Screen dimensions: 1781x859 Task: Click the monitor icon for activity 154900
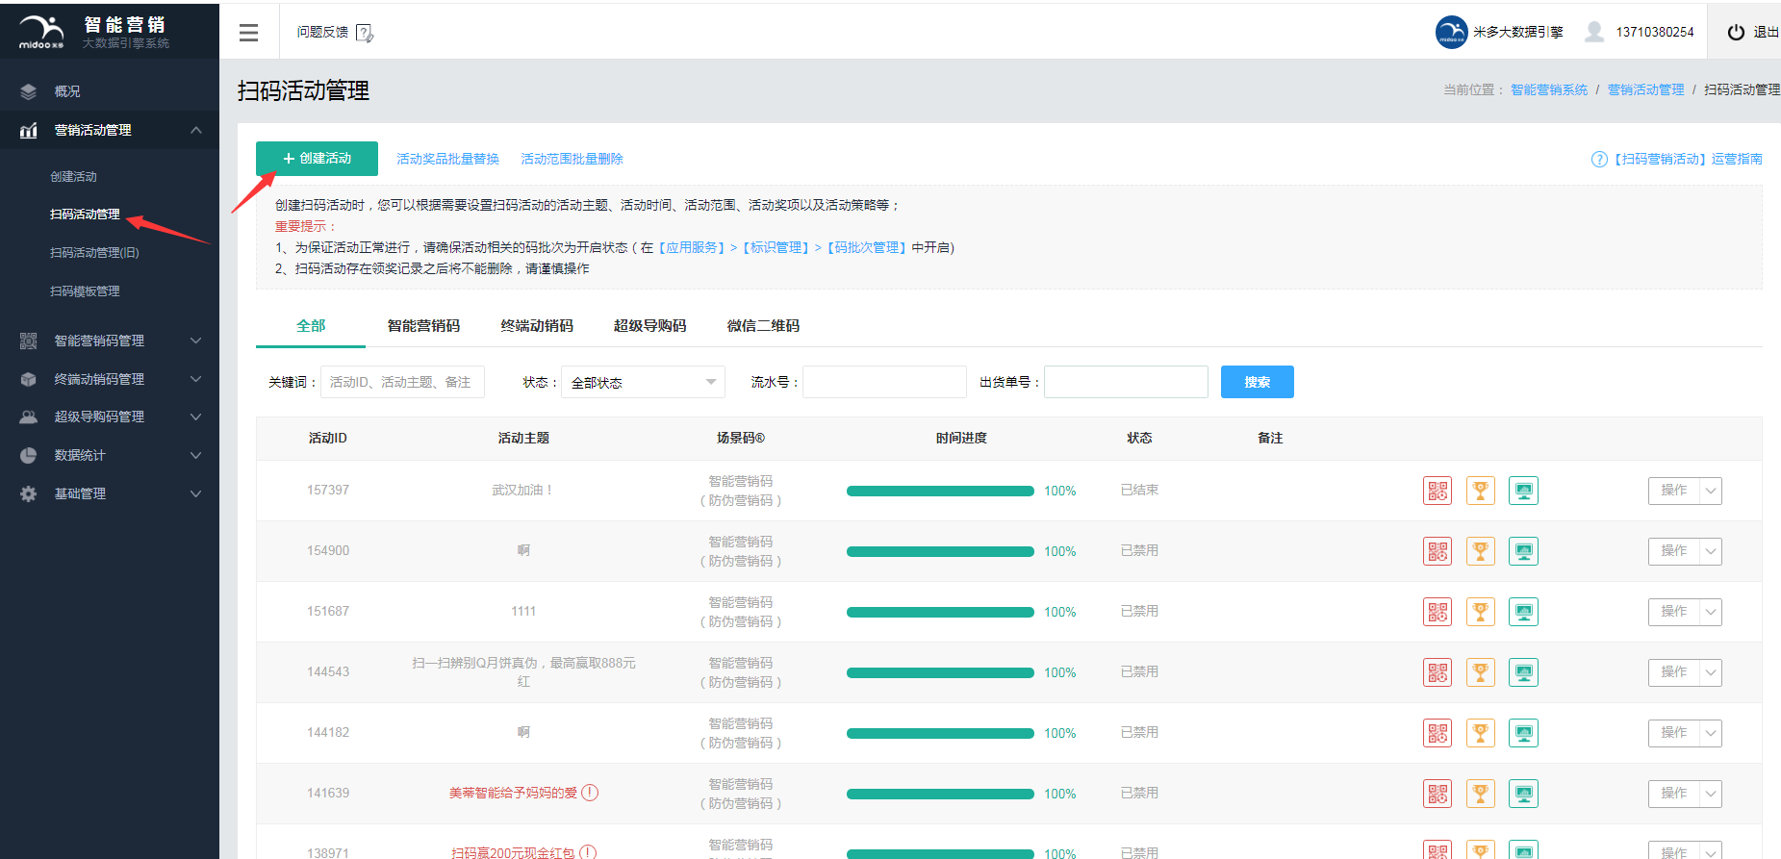click(1524, 551)
